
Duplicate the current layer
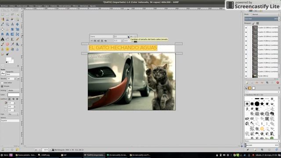(267, 83)
